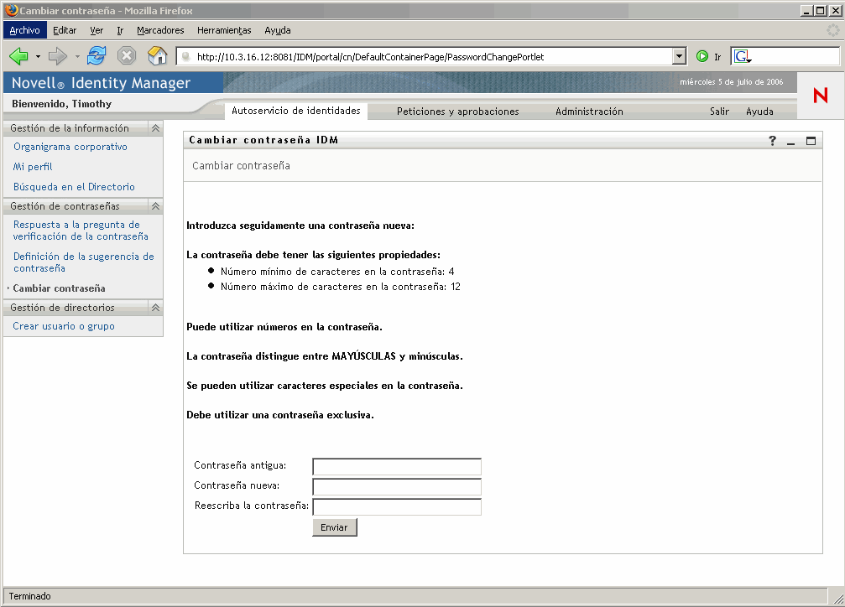Click the Salir logout link
The width and height of the screenshot is (845, 607).
coord(719,111)
